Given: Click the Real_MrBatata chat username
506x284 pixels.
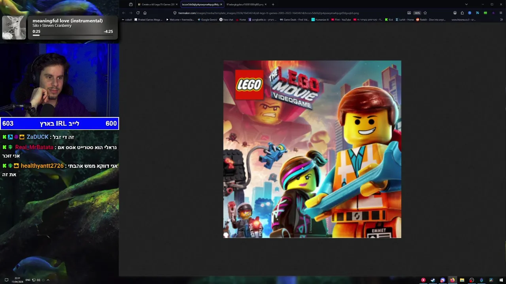Looking at the screenshot, I should (x=34, y=147).
